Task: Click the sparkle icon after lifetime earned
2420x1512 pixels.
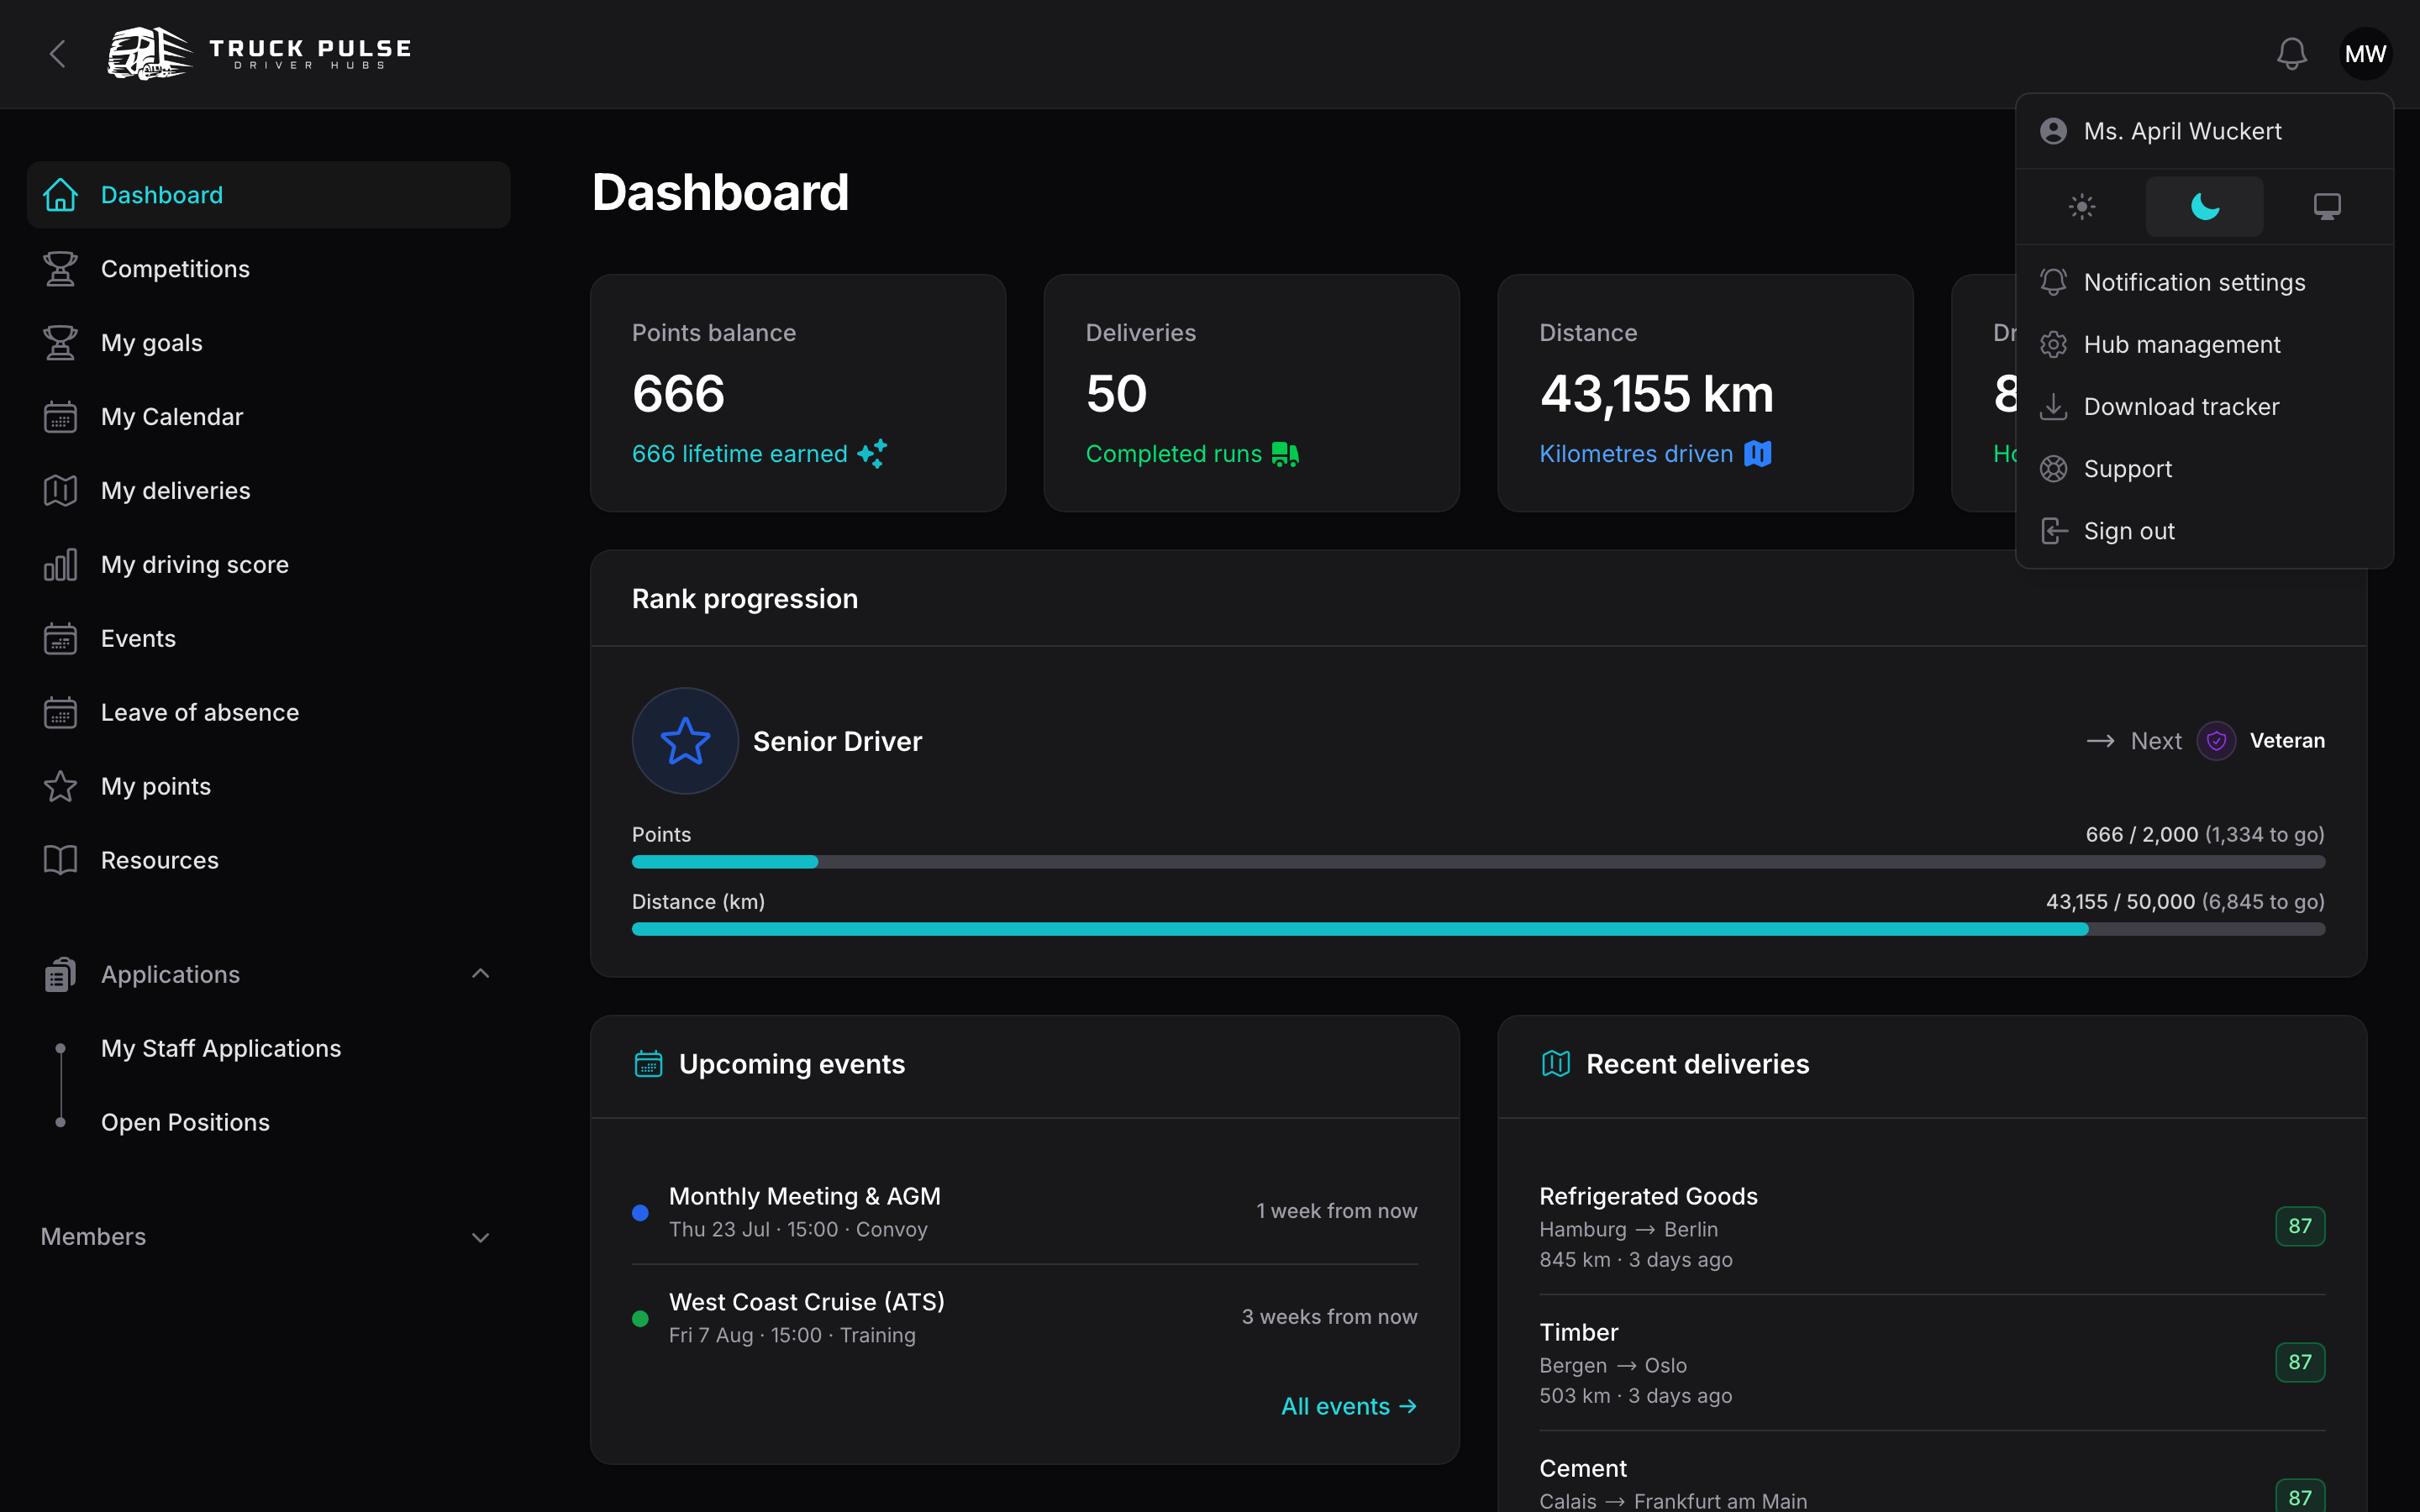Action: (872, 454)
